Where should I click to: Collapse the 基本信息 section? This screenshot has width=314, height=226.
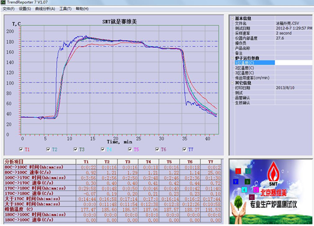(232, 18)
